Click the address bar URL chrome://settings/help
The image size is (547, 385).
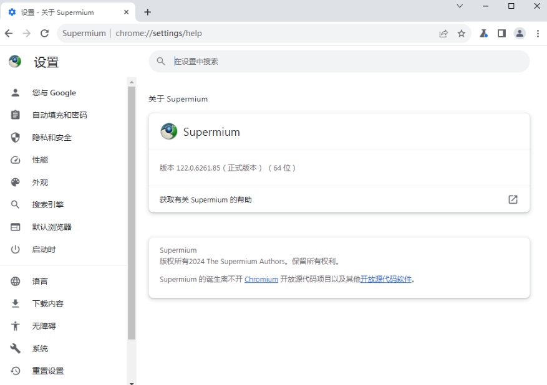(158, 34)
